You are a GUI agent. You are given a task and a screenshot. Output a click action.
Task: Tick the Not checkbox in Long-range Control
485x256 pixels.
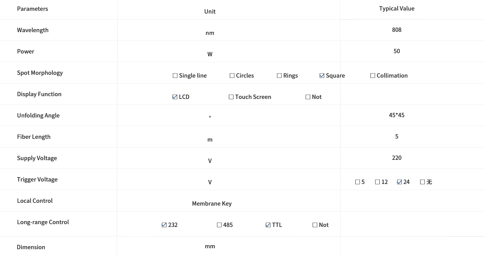315,225
